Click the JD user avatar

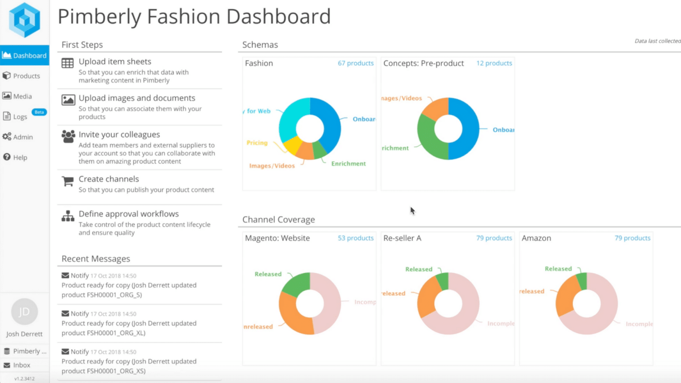click(24, 312)
